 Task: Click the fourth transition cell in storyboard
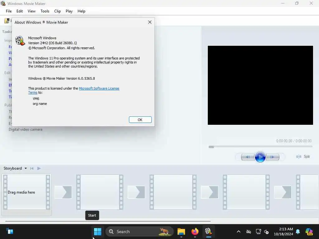(x=283, y=192)
